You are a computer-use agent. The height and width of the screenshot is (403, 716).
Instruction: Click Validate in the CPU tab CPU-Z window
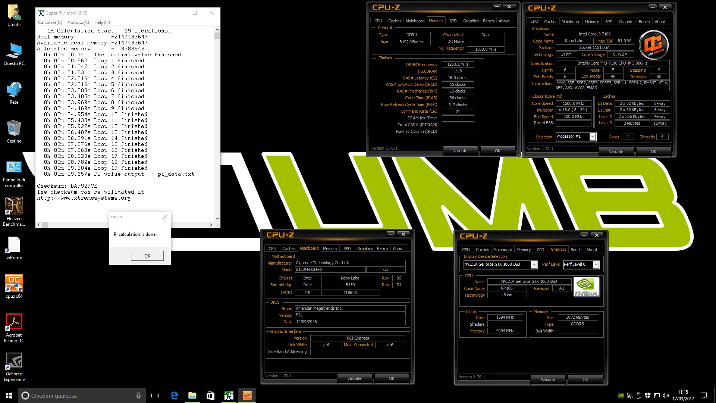(616, 151)
